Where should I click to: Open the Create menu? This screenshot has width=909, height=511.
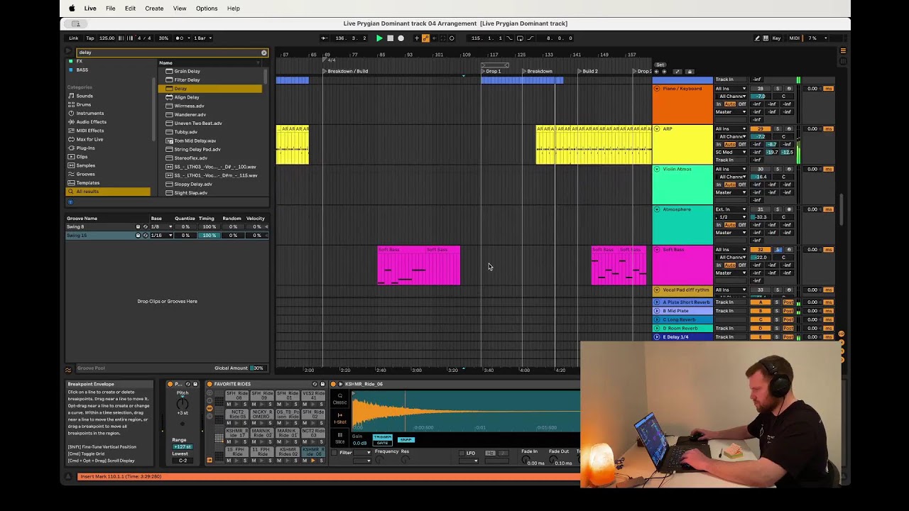point(154,9)
